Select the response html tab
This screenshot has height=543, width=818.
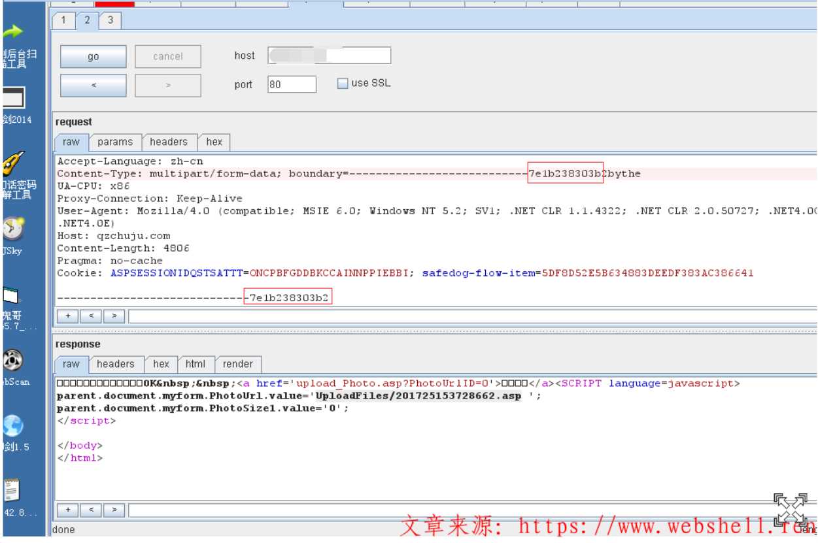point(196,364)
